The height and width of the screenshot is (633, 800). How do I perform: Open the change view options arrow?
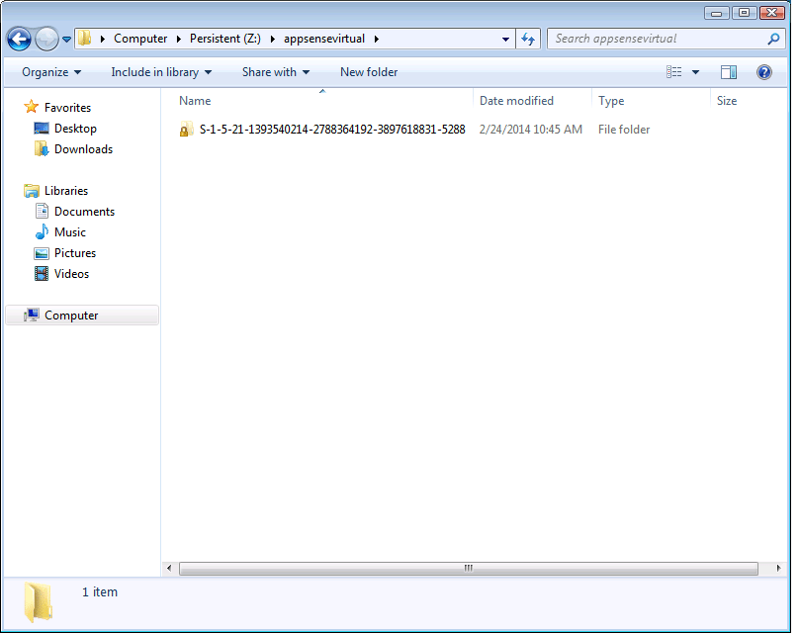(x=695, y=72)
